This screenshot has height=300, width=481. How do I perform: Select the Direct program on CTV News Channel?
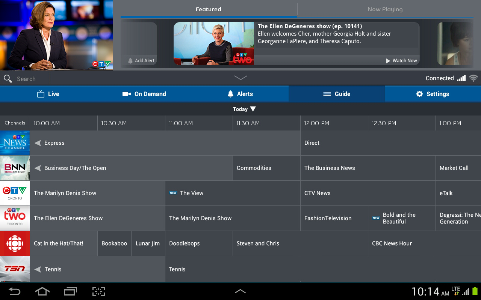[391, 143]
